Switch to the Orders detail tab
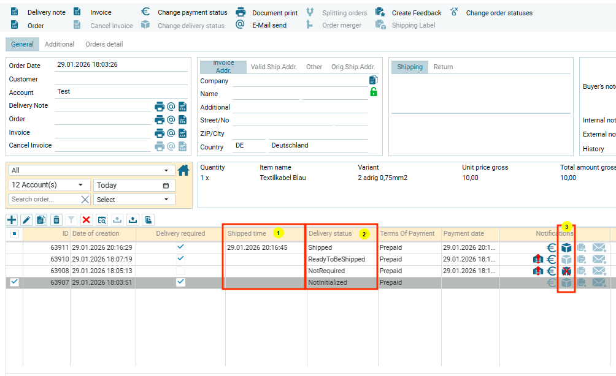Image resolution: width=616 pixels, height=376 pixels. click(x=104, y=44)
